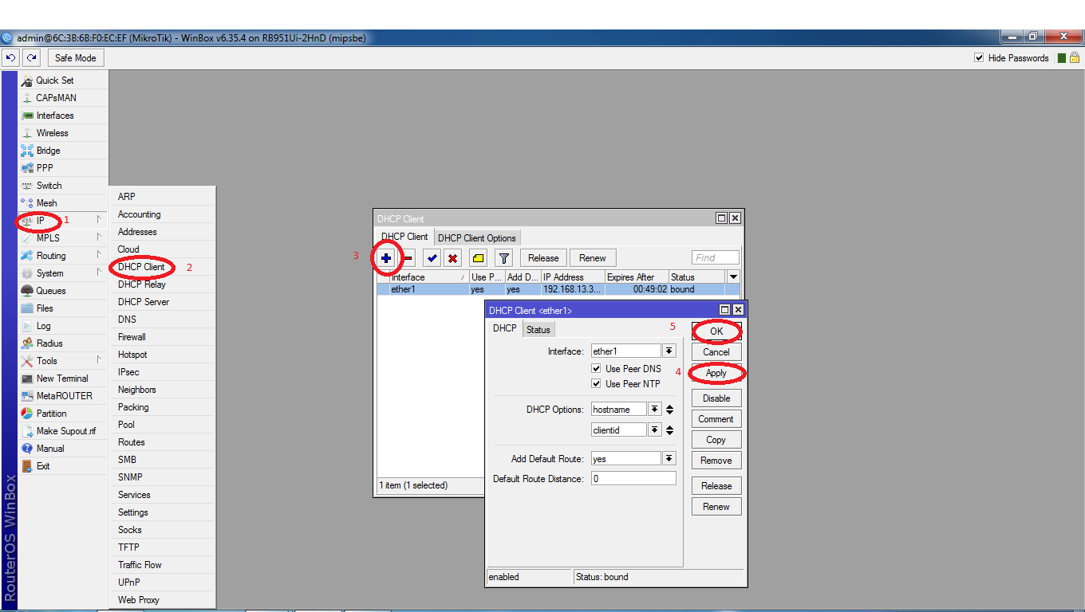The image size is (1085, 612).
Task: Click Release in DHCP Client list toolbar
Action: [543, 258]
